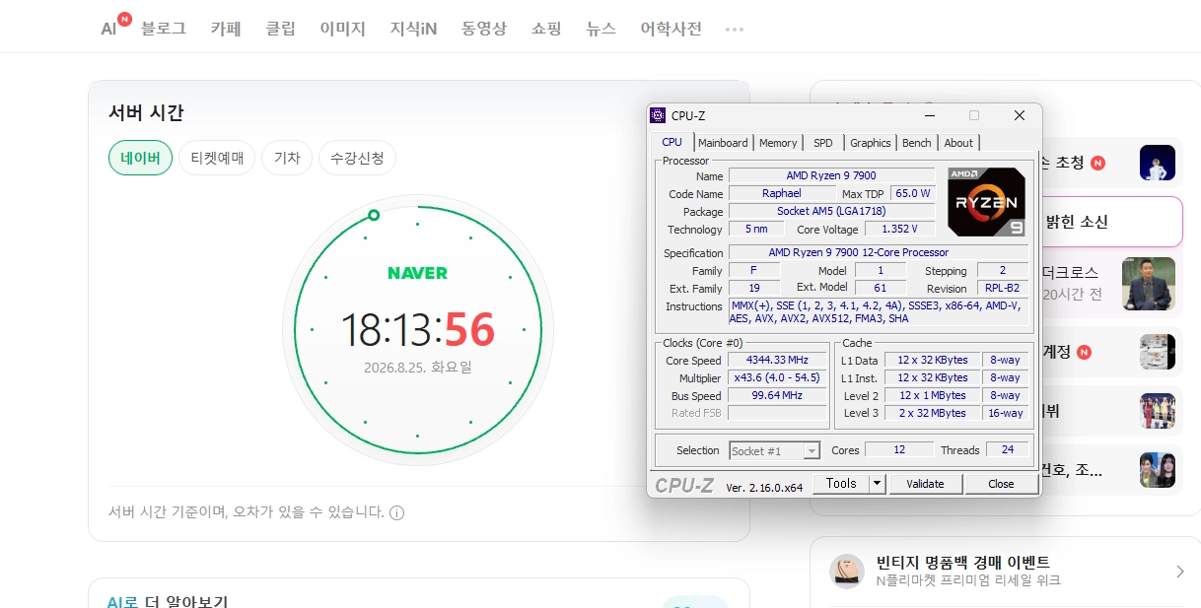This screenshot has width=1201, height=608.
Task: Switch to the Graphics tab in CPU-Z
Action: click(x=870, y=143)
